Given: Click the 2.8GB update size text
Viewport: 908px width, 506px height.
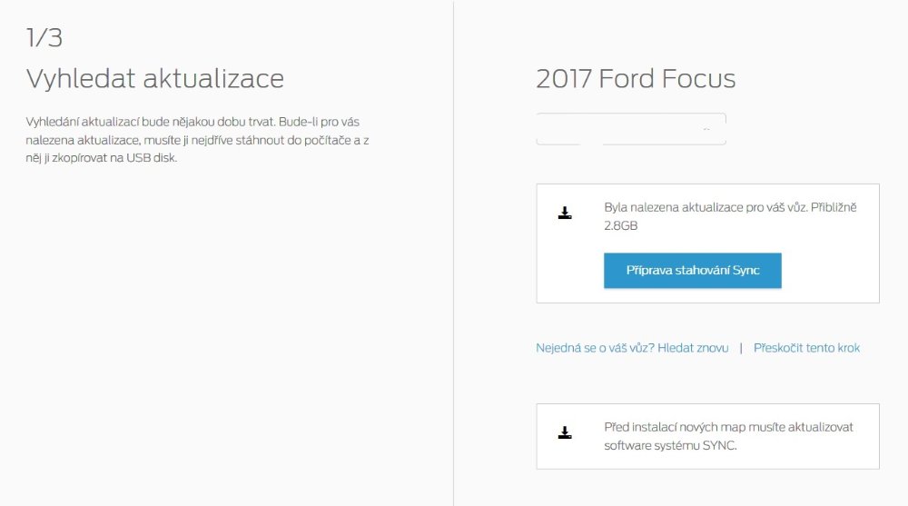Looking at the screenshot, I should tap(621, 225).
